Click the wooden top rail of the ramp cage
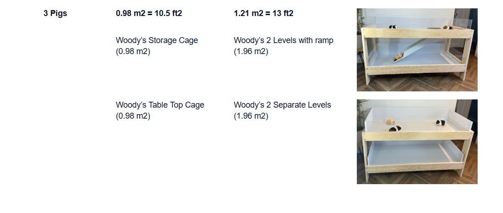This screenshot has width=503, height=213. 417,33
